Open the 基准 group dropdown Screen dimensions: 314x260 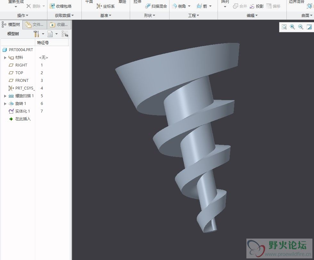pyautogui.click(x=105, y=15)
